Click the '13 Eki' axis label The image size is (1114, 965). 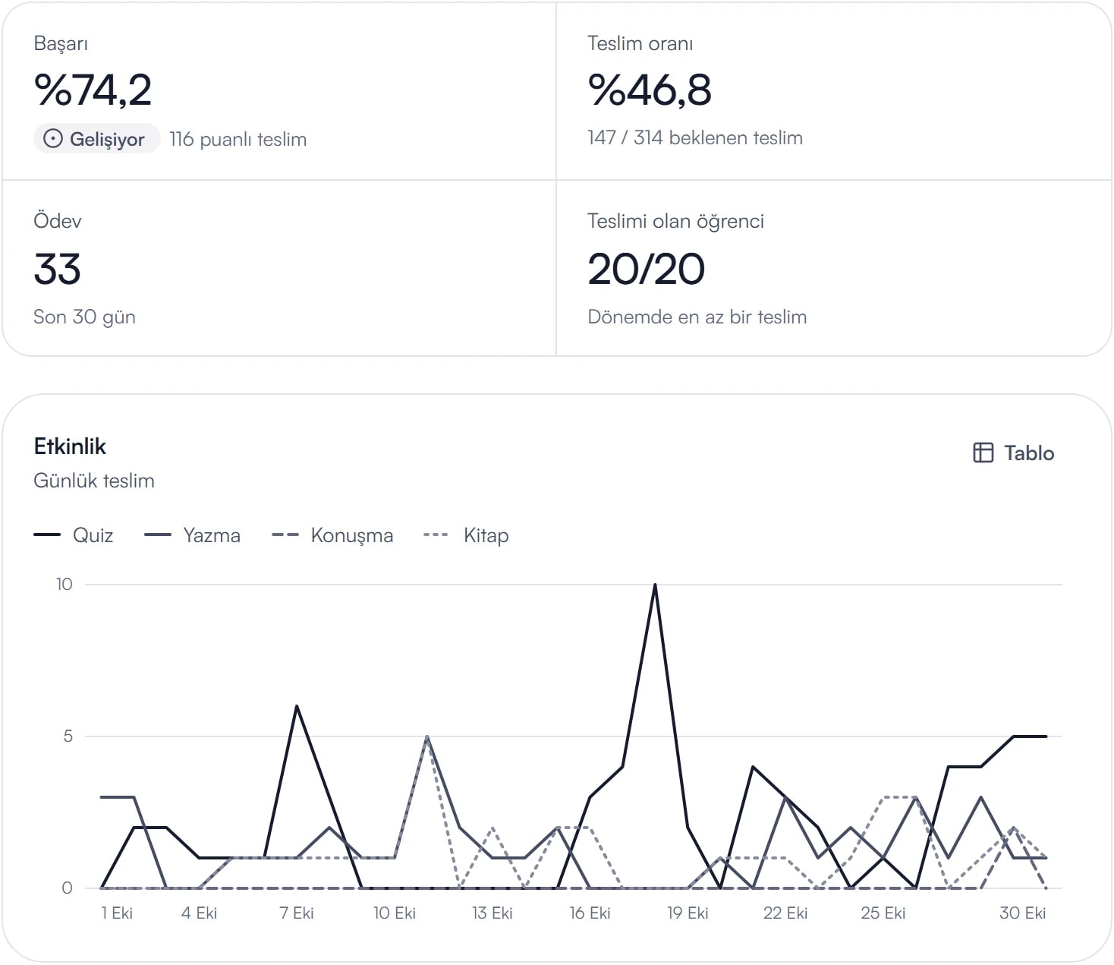click(x=492, y=913)
